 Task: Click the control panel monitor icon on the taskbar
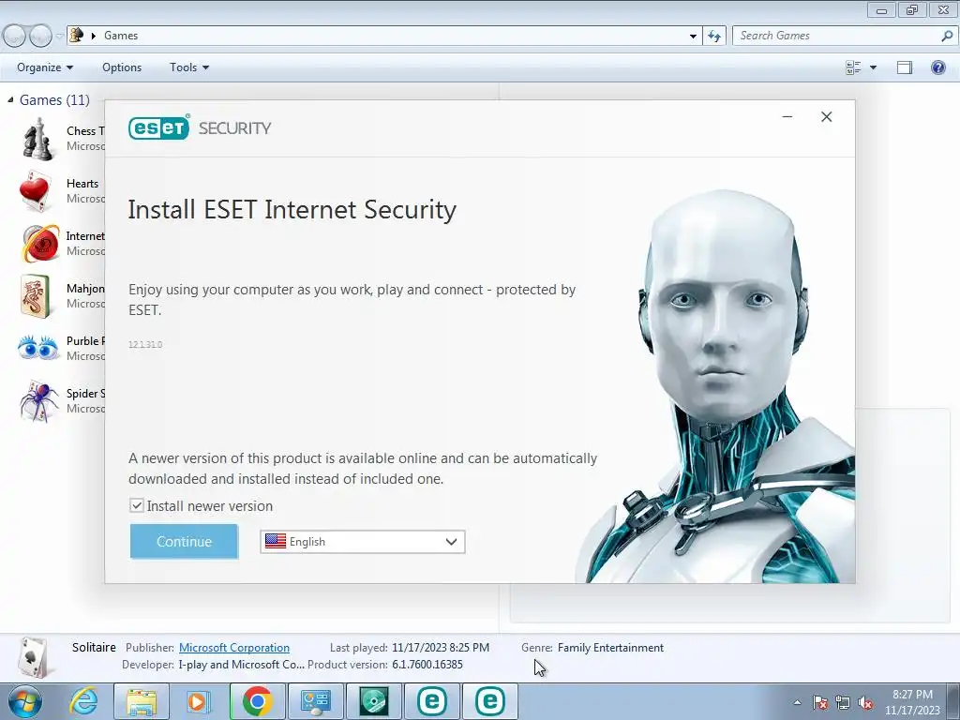[x=316, y=701]
